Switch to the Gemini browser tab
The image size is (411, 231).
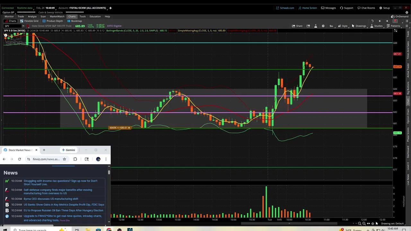point(68,150)
